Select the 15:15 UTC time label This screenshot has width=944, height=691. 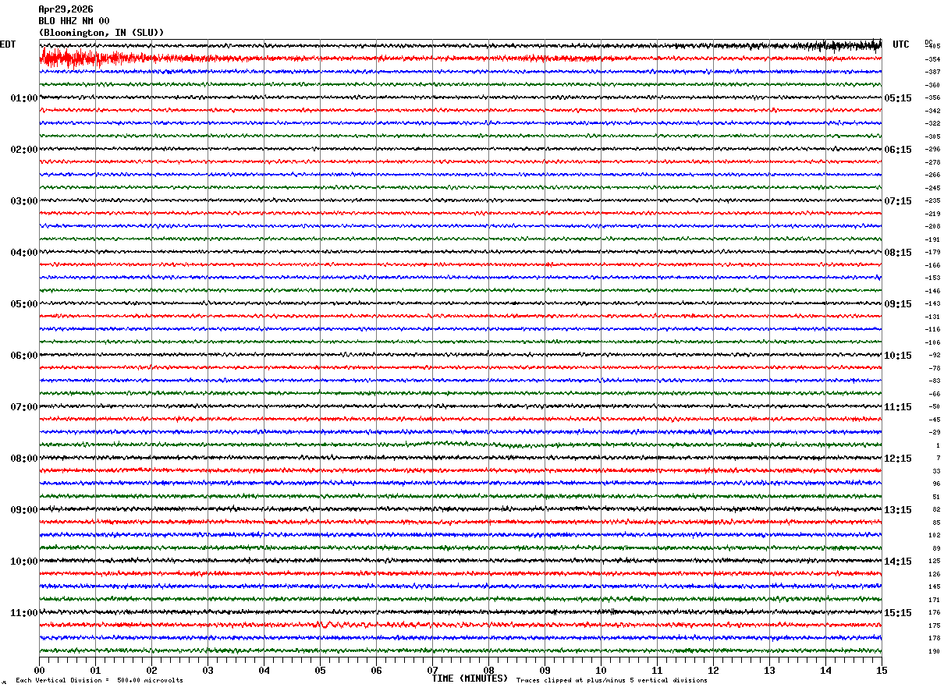pyautogui.click(x=897, y=613)
